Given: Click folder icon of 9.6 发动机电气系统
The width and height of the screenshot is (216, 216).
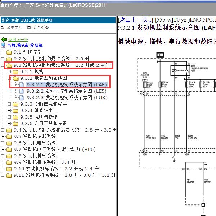Looking at the screenshot, I should coord(9,143).
